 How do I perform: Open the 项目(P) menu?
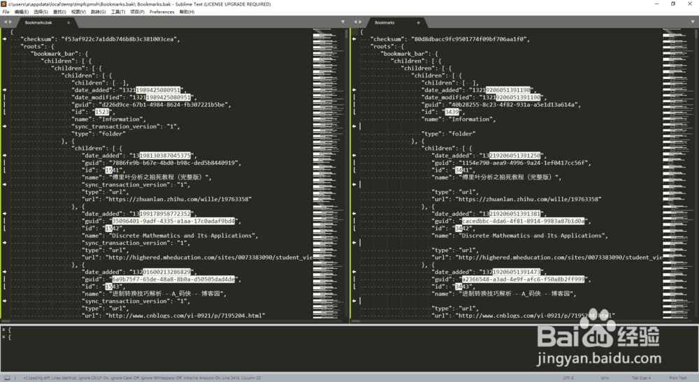[x=137, y=12]
